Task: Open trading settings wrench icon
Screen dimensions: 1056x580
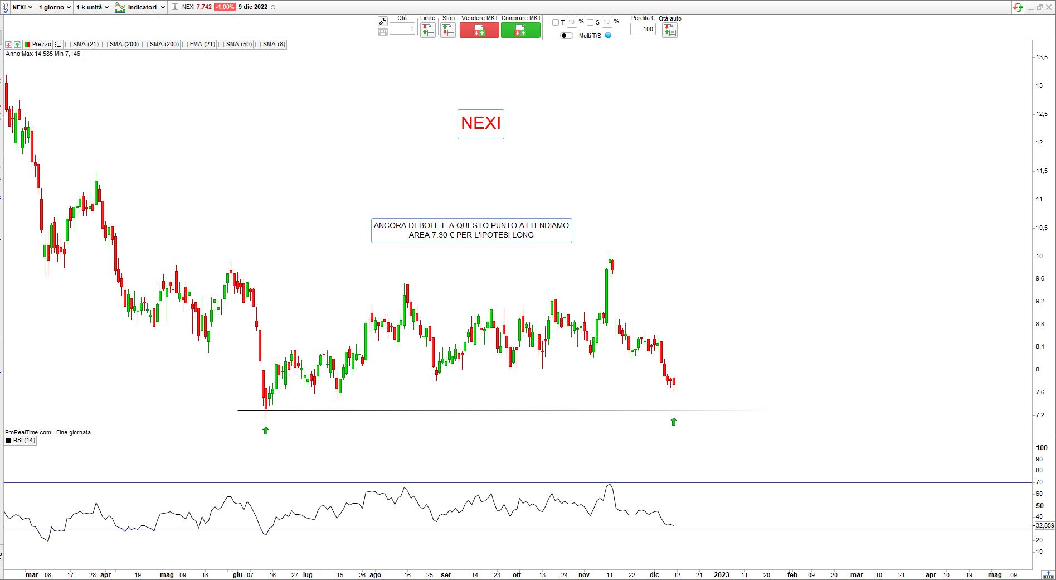Action: 383,21
